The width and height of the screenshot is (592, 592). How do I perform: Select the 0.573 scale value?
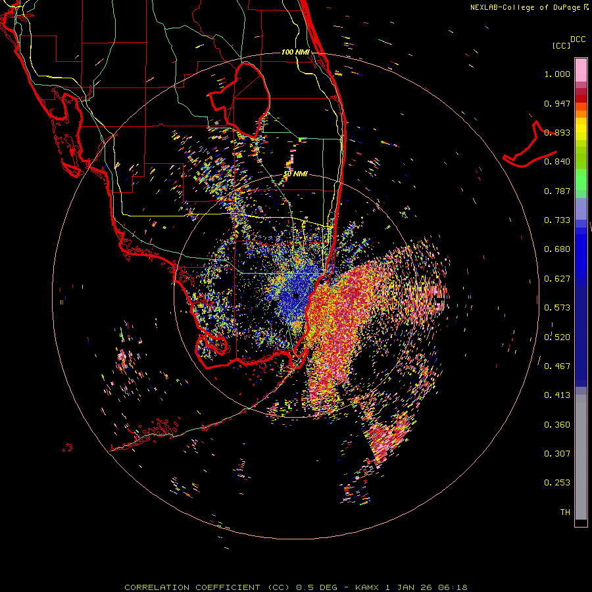557,308
